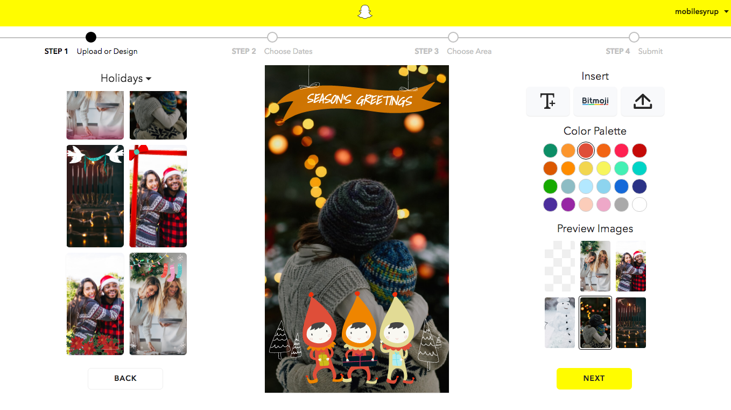This screenshot has height=410, width=731.
Task: Choose the red ribbon gift template
Action: [x=158, y=196]
